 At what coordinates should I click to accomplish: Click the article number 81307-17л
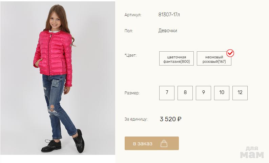(171, 15)
